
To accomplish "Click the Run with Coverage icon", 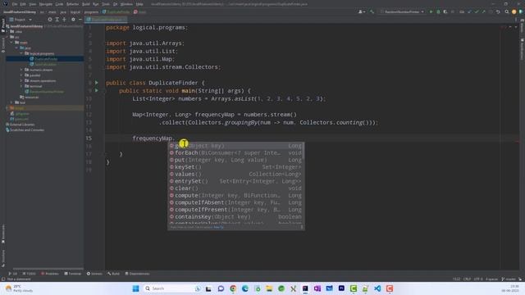I will [445, 11].
